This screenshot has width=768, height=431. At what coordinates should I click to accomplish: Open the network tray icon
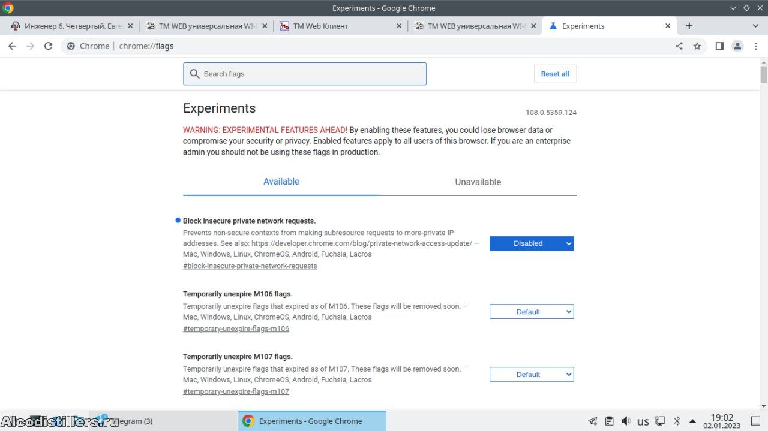point(660,421)
